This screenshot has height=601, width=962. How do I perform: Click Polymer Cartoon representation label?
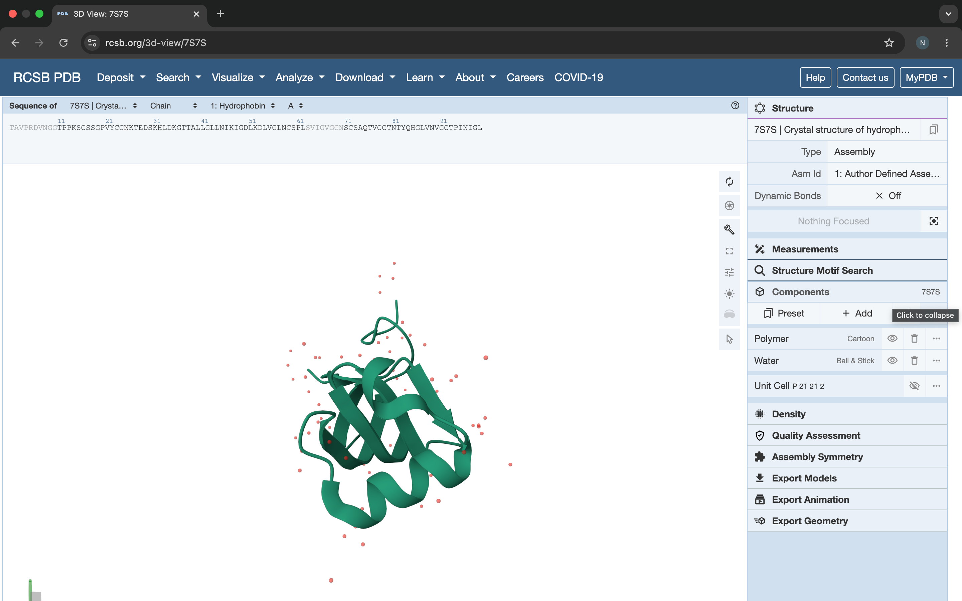pyautogui.click(x=860, y=339)
